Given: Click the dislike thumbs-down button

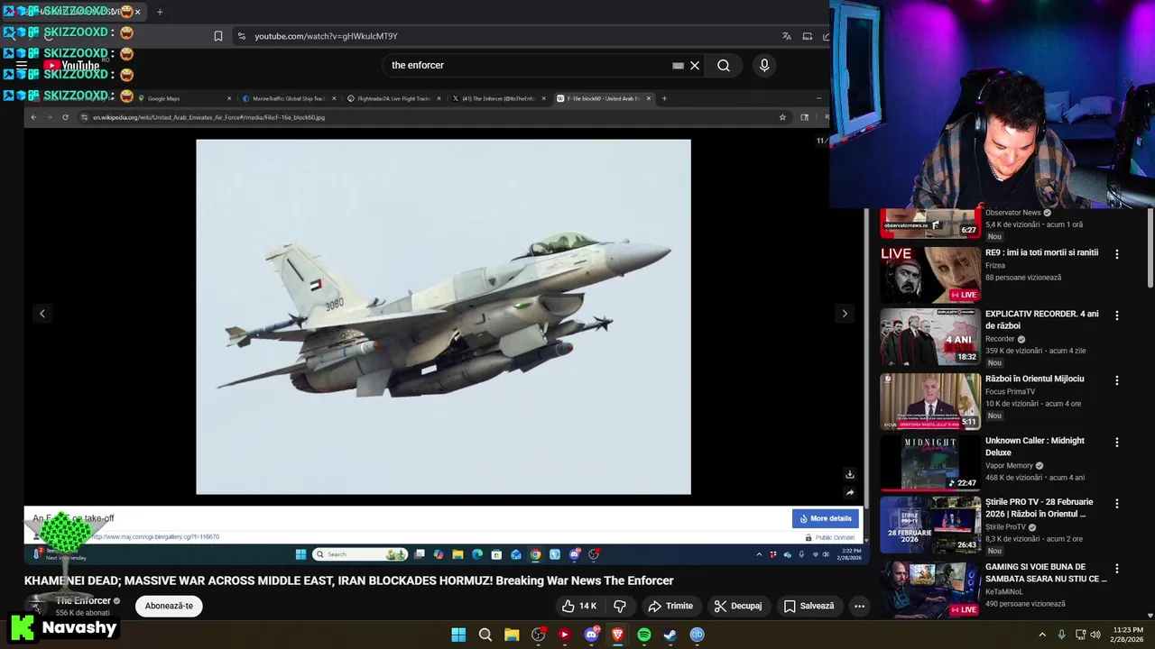Looking at the screenshot, I should [x=620, y=607].
